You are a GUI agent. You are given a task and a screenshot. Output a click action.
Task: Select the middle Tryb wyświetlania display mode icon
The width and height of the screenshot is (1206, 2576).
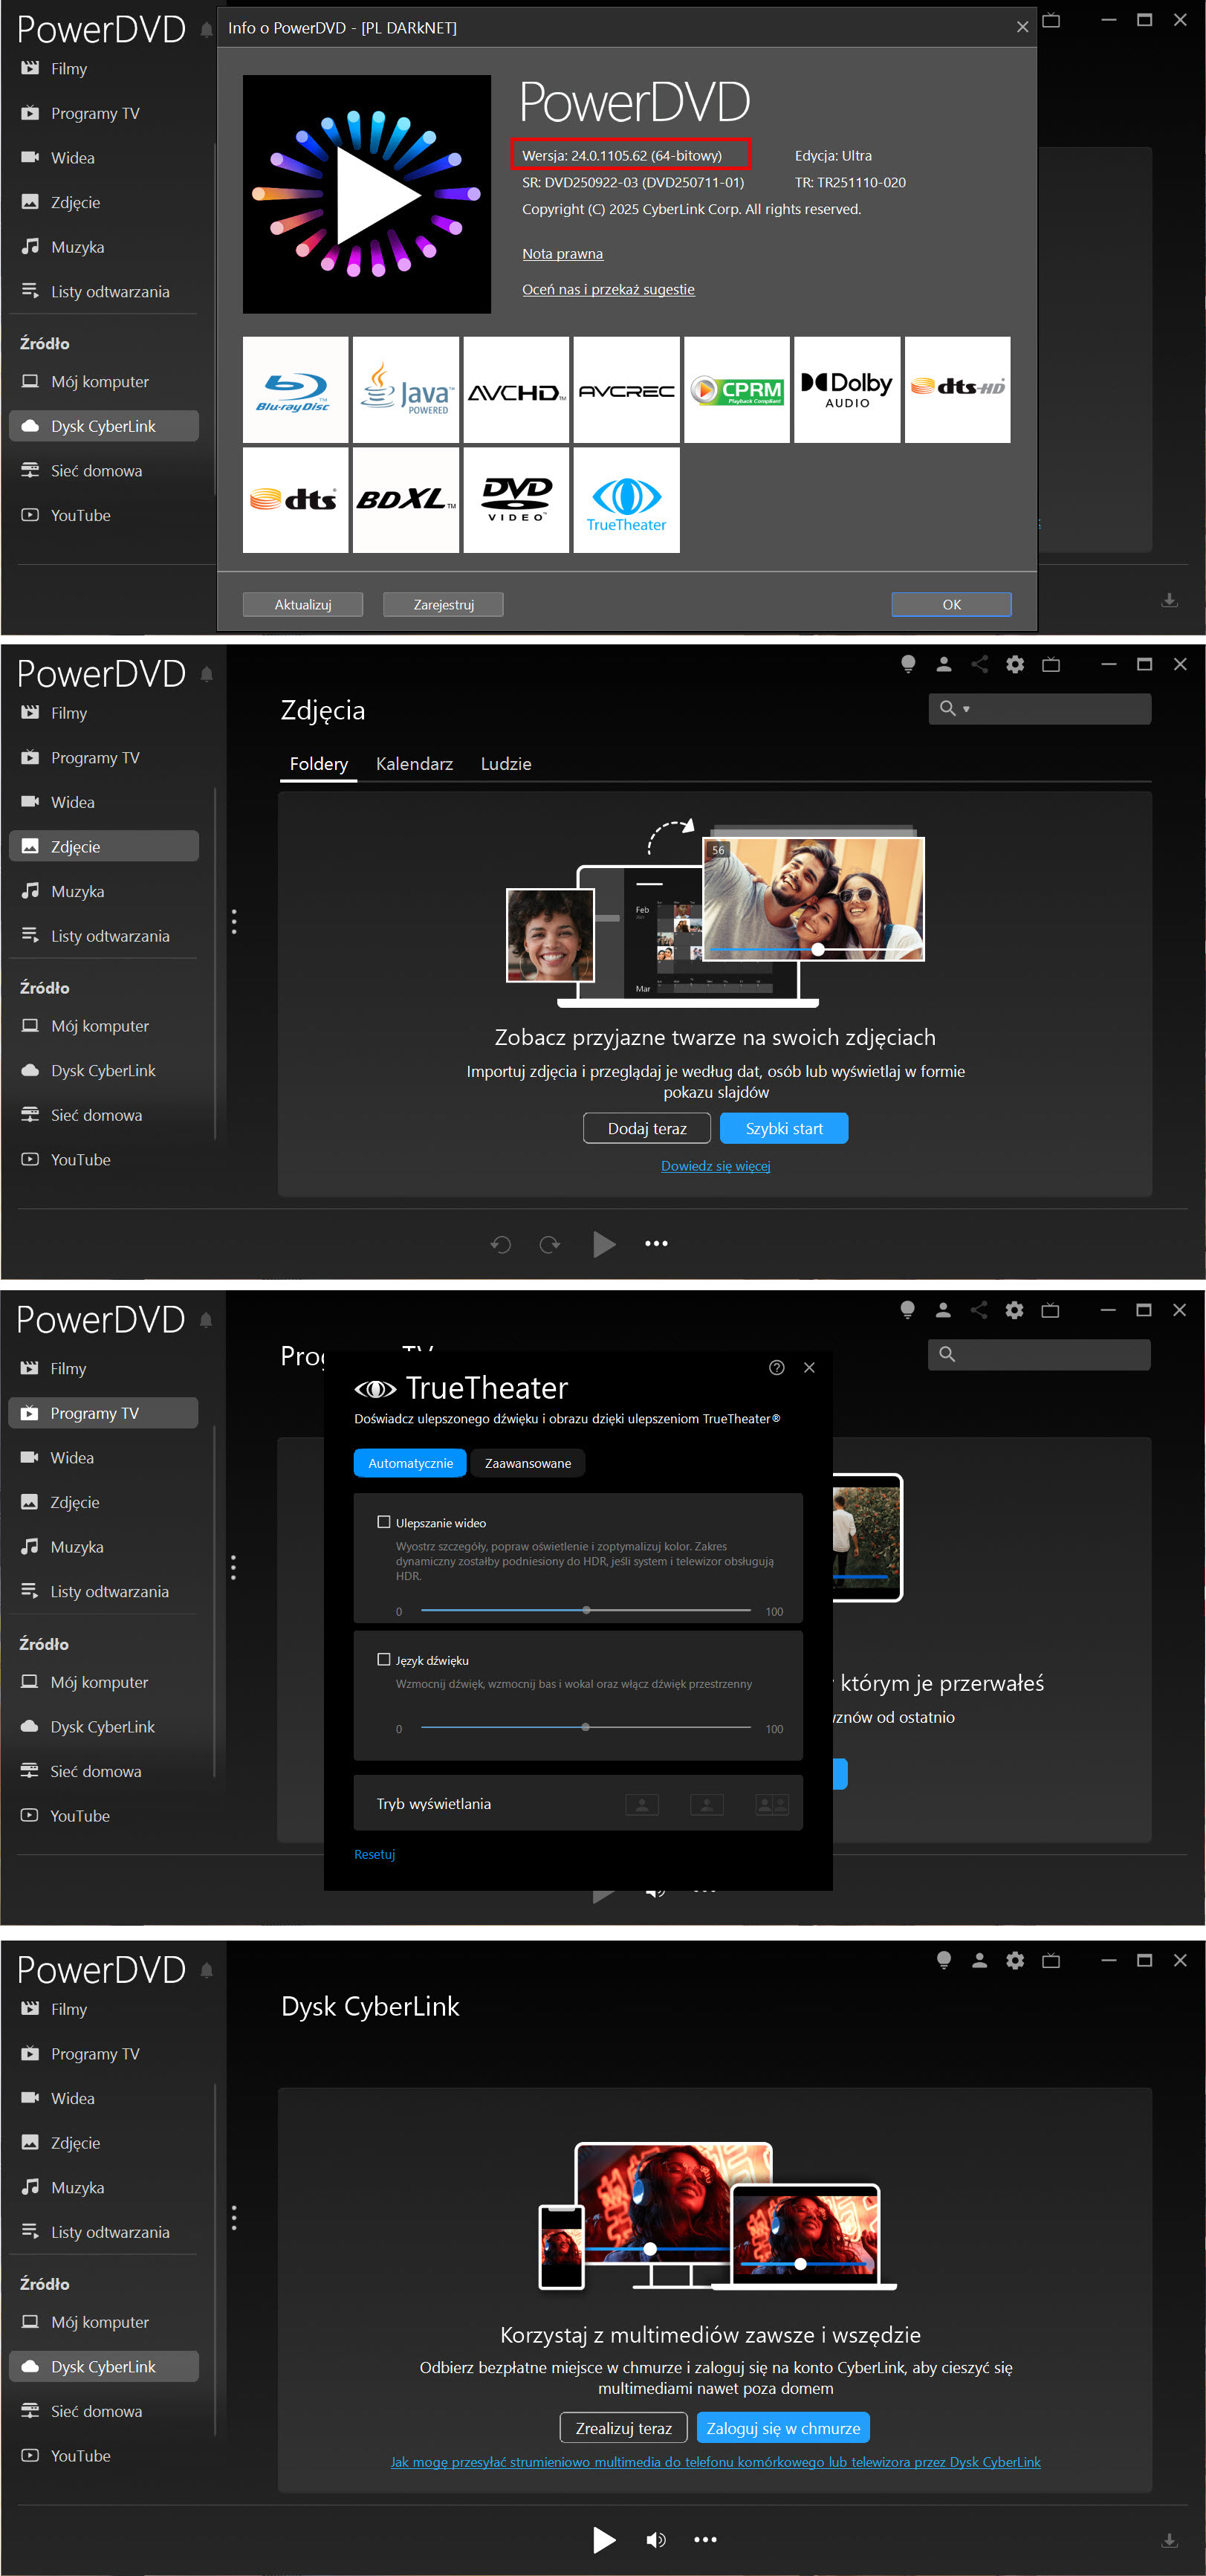707,1804
